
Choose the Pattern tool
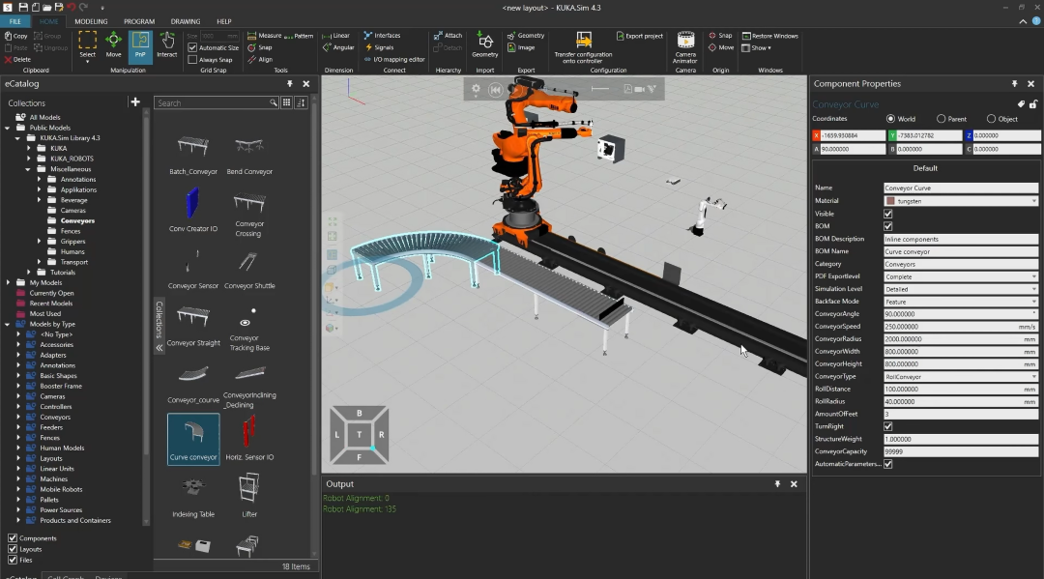[299, 35]
